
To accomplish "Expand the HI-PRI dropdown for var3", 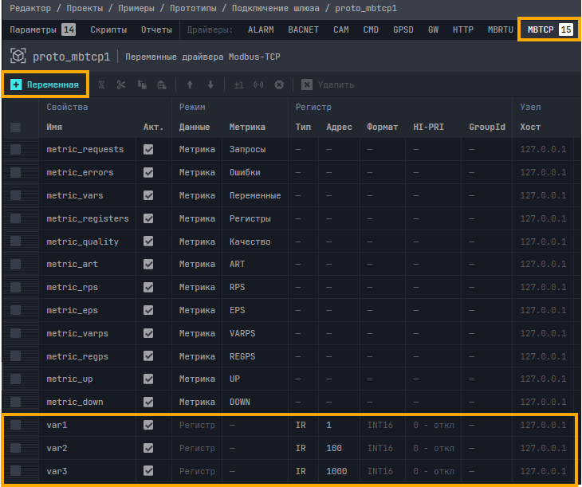I will [x=433, y=471].
